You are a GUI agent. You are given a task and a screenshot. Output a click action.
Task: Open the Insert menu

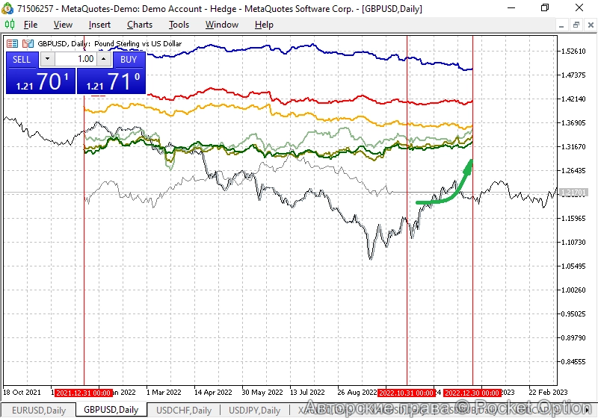(99, 25)
